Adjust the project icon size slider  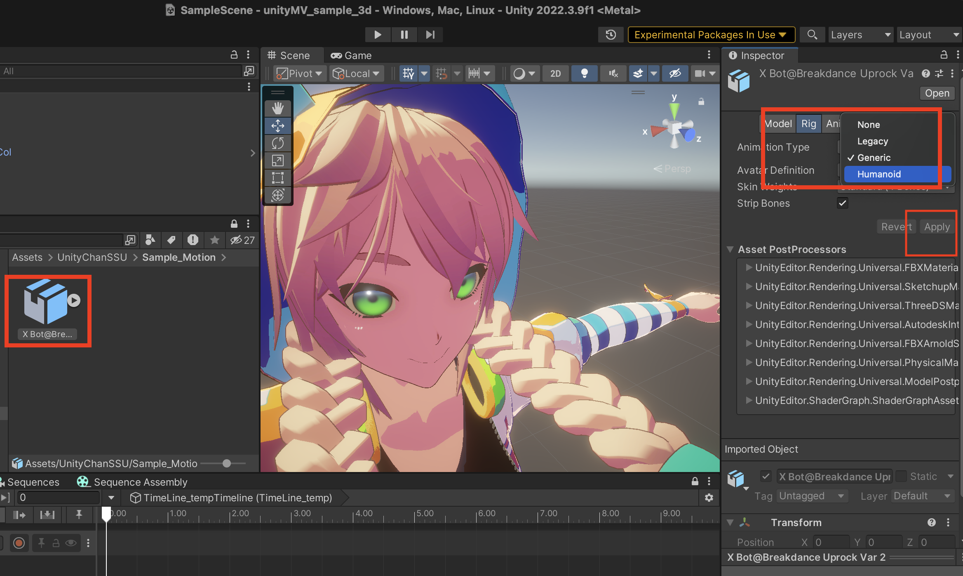(x=226, y=463)
